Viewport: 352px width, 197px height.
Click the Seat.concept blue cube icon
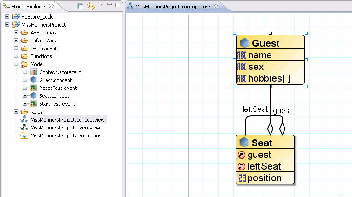[34, 95]
